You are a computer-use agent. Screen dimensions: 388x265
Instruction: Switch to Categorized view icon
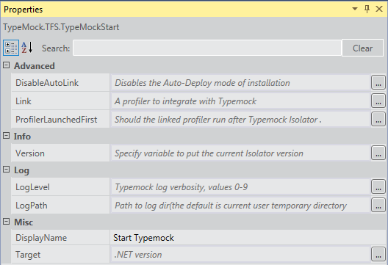pos(11,48)
